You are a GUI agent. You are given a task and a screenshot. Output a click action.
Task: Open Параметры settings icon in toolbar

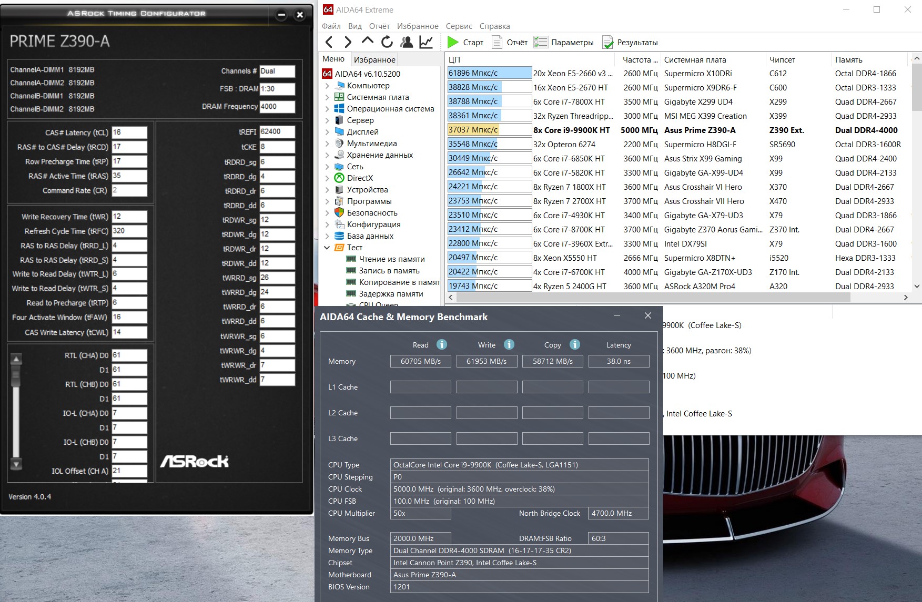click(x=541, y=42)
